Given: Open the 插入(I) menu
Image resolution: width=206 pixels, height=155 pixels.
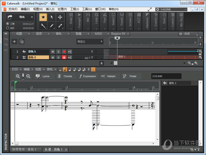Looking at the screenshot, I should pos(50,9).
